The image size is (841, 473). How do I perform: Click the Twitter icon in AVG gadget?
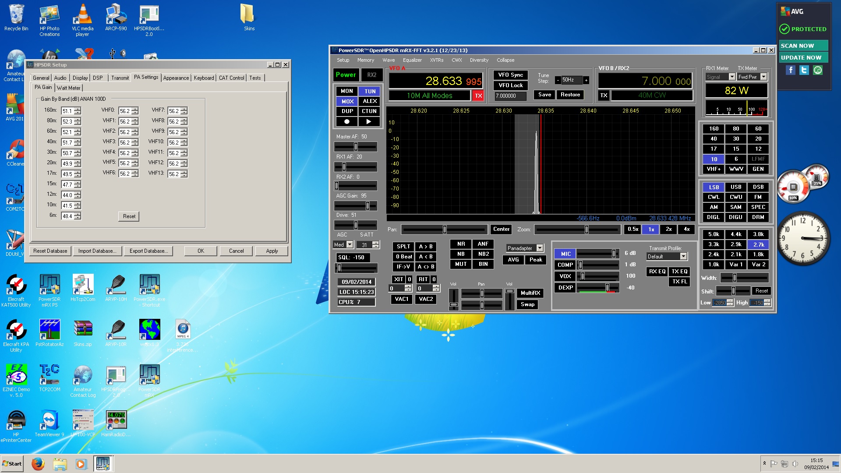pyautogui.click(x=804, y=70)
